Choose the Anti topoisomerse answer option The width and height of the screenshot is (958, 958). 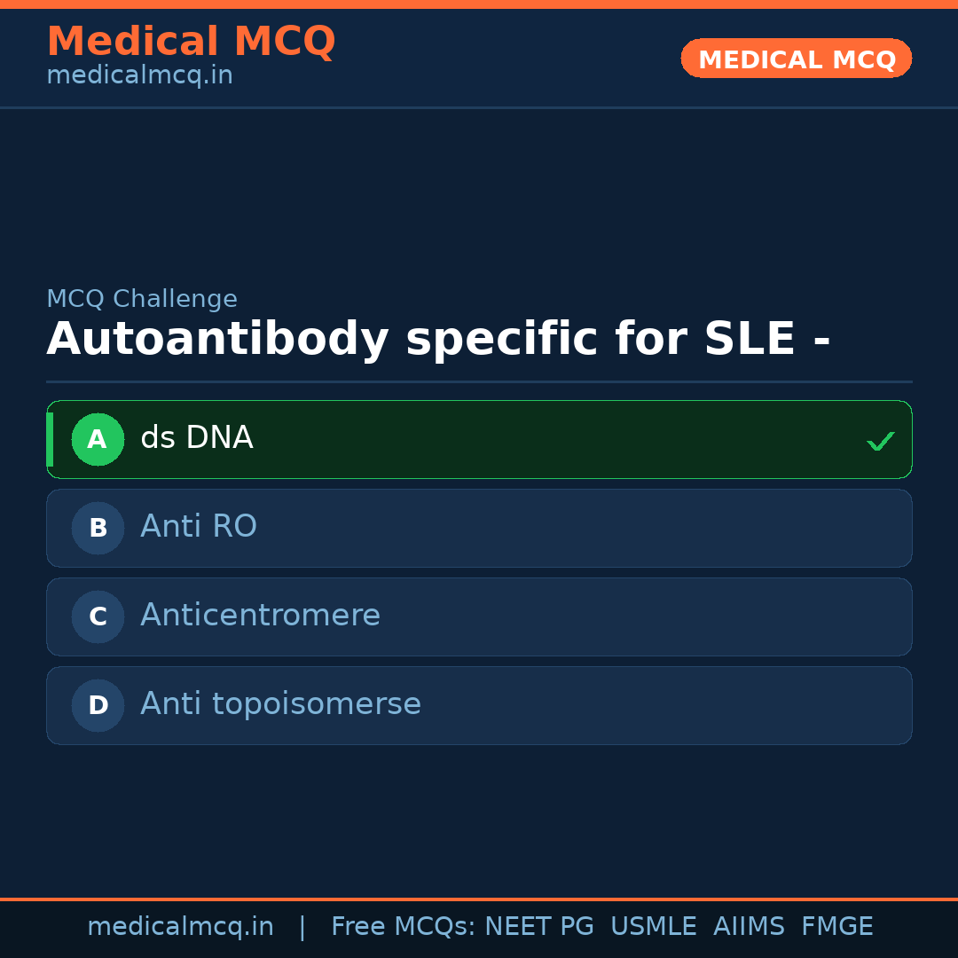pos(479,705)
